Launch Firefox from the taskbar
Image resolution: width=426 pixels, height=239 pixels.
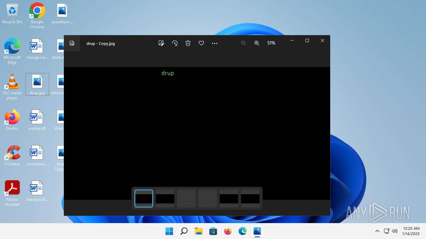pos(228,231)
